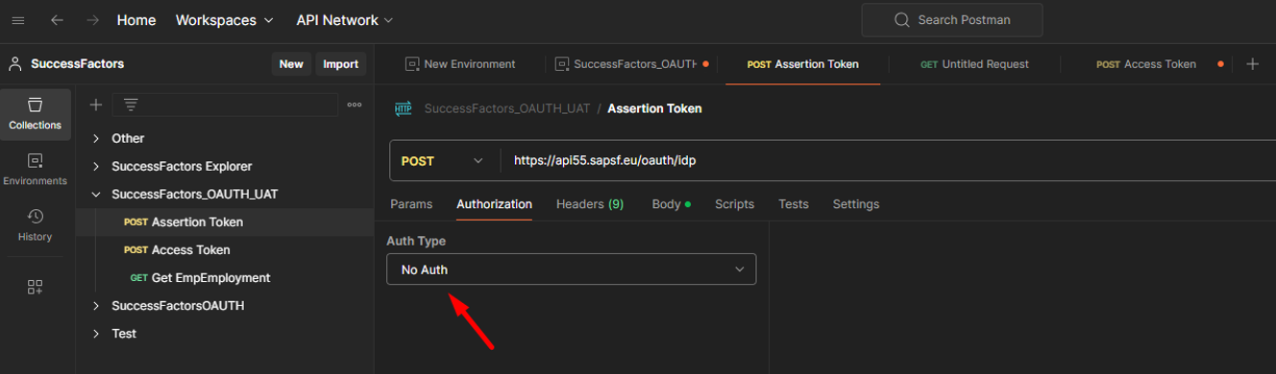This screenshot has height=374, width=1276.
Task: Open the hamburger menu icon
Action: point(17,20)
